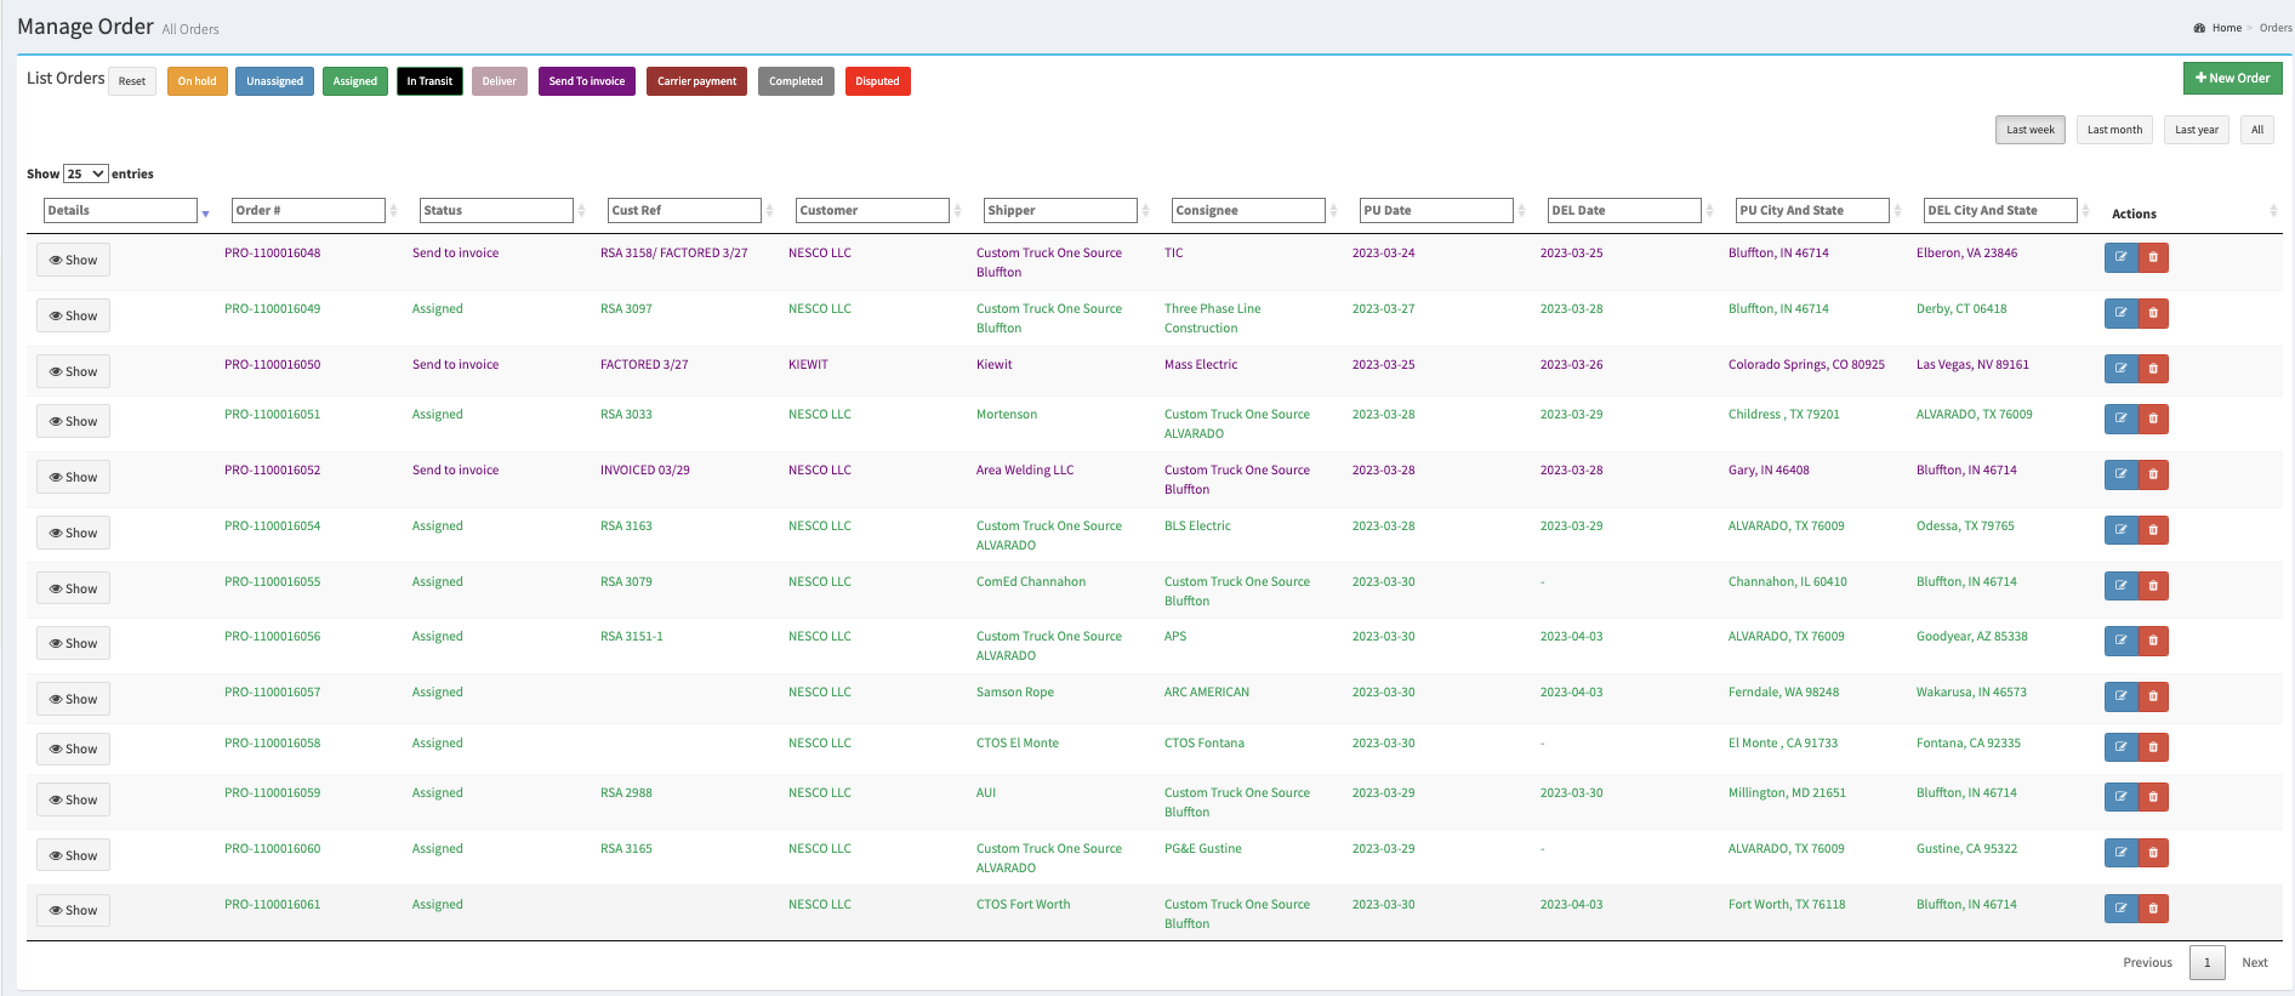Screen dimensions: 2295x996
Task: Click trash icon for order PRO-1100016052
Action: coord(2152,475)
